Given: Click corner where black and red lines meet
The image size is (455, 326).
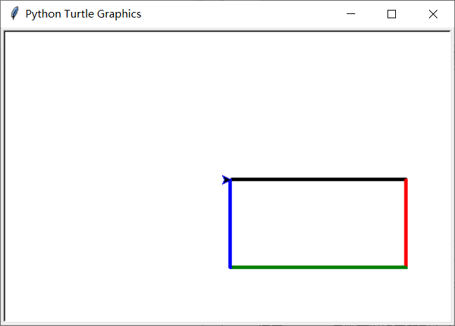Looking at the screenshot, I should click(x=406, y=179).
